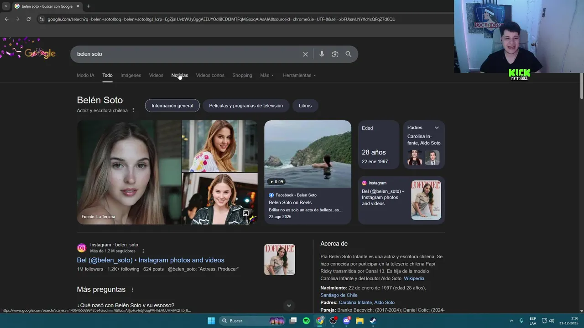Open Spotify from the taskbar
The height and width of the screenshot is (328, 584).
coord(307,321)
